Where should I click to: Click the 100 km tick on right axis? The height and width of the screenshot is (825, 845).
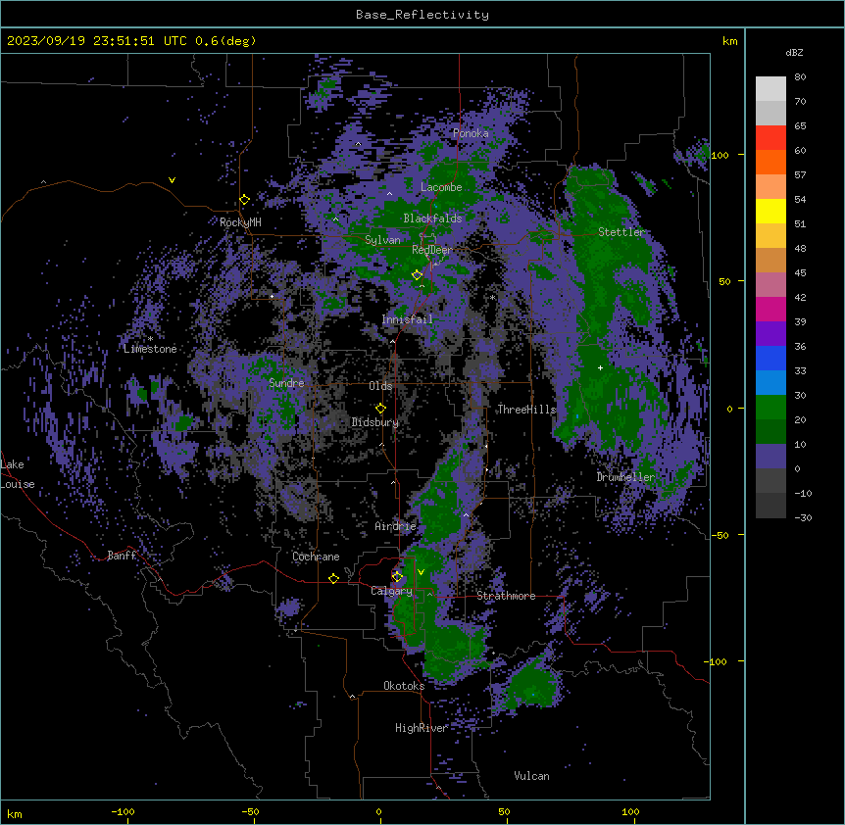pos(720,155)
